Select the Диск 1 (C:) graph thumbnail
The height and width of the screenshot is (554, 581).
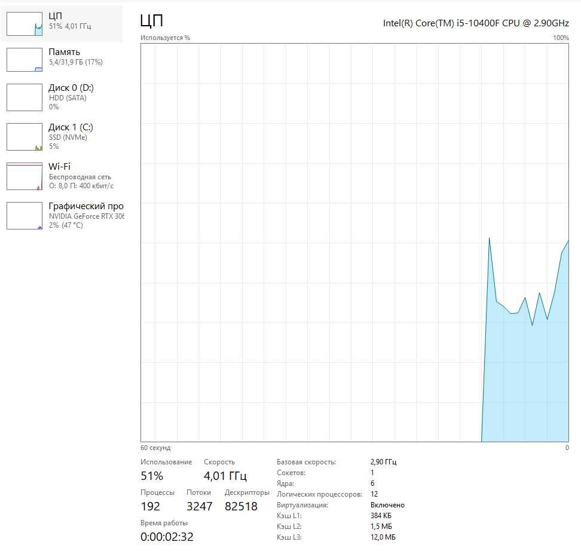click(x=25, y=137)
